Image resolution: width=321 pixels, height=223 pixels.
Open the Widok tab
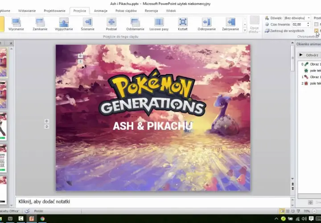tap(171, 11)
